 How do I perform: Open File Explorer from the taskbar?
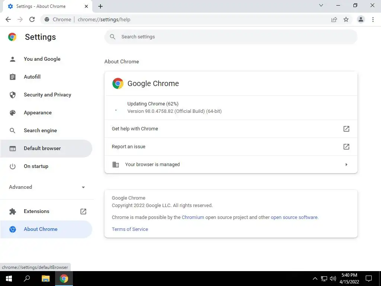pyautogui.click(x=45, y=279)
